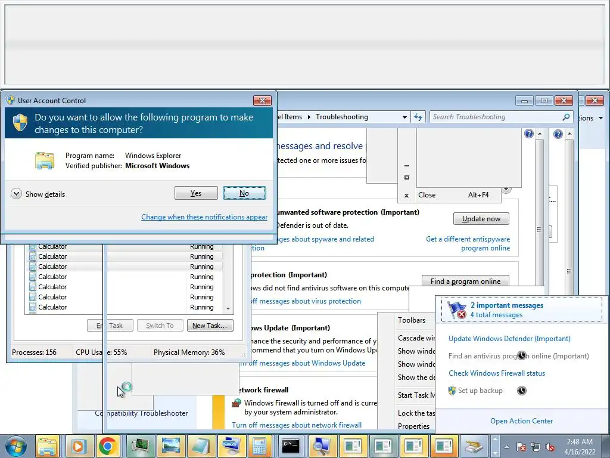The width and height of the screenshot is (610, 458).
Task: Click the Update now button
Action: tap(481, 219)
